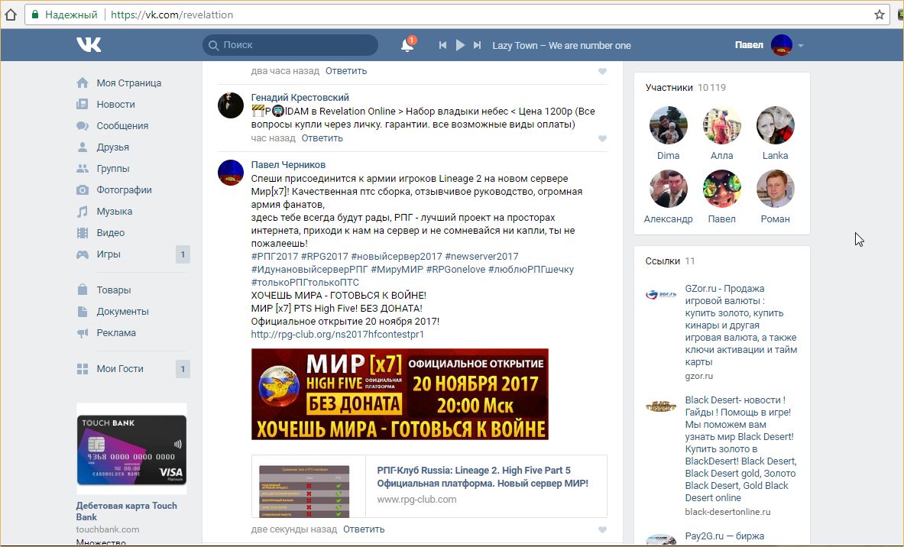This screenshot has height=547, width=904.
Task: Open Музыка note icon
Action: click(x=83, y=212)
